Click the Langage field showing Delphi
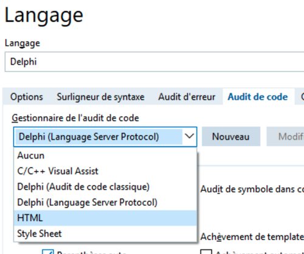Image resolution: width=304 pixels, height=254 pixels. [154, 62]
